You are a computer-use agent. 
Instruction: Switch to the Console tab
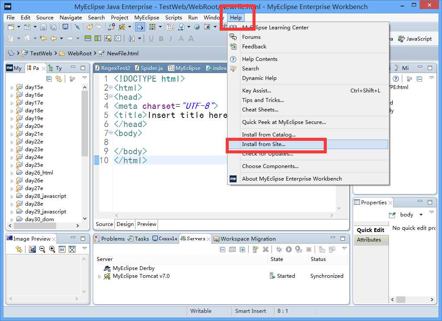point(165,238)
